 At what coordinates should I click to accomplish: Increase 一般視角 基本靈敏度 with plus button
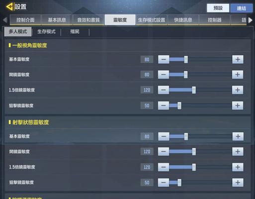tap(238, 59)
